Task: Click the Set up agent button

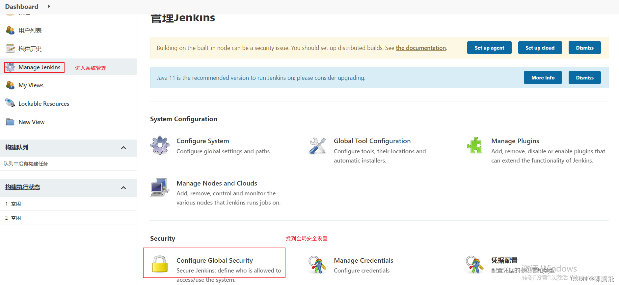Action: pos(489,48)
